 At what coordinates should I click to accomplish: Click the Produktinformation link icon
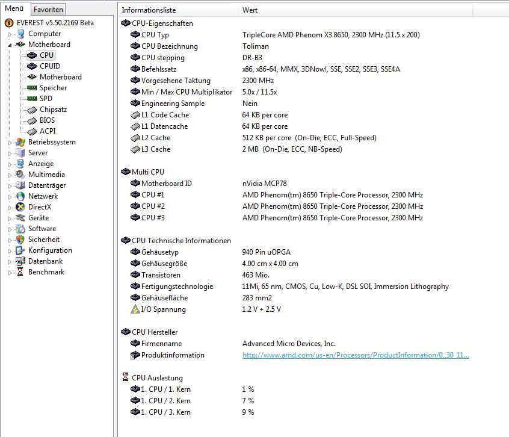pos(135,355)
